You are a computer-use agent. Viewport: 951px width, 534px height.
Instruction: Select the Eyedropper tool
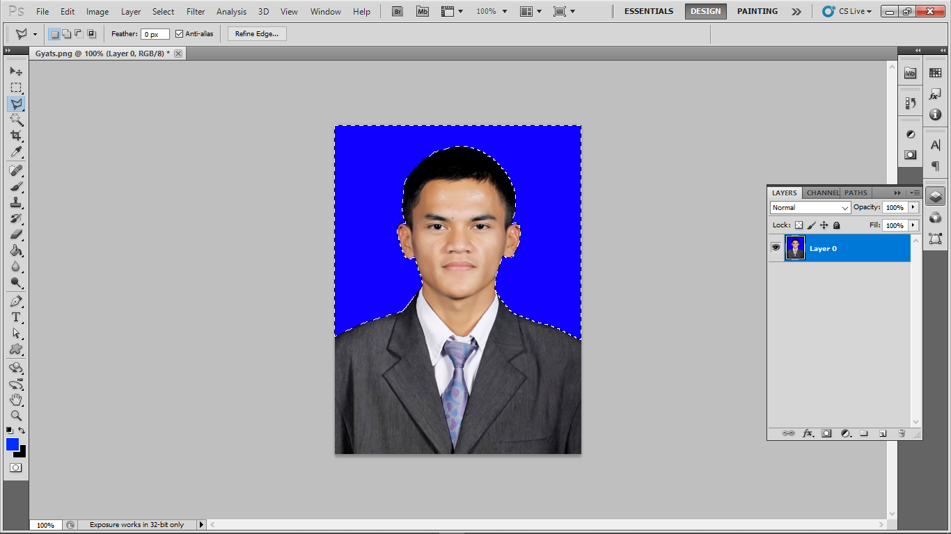[x=16, y=152]
